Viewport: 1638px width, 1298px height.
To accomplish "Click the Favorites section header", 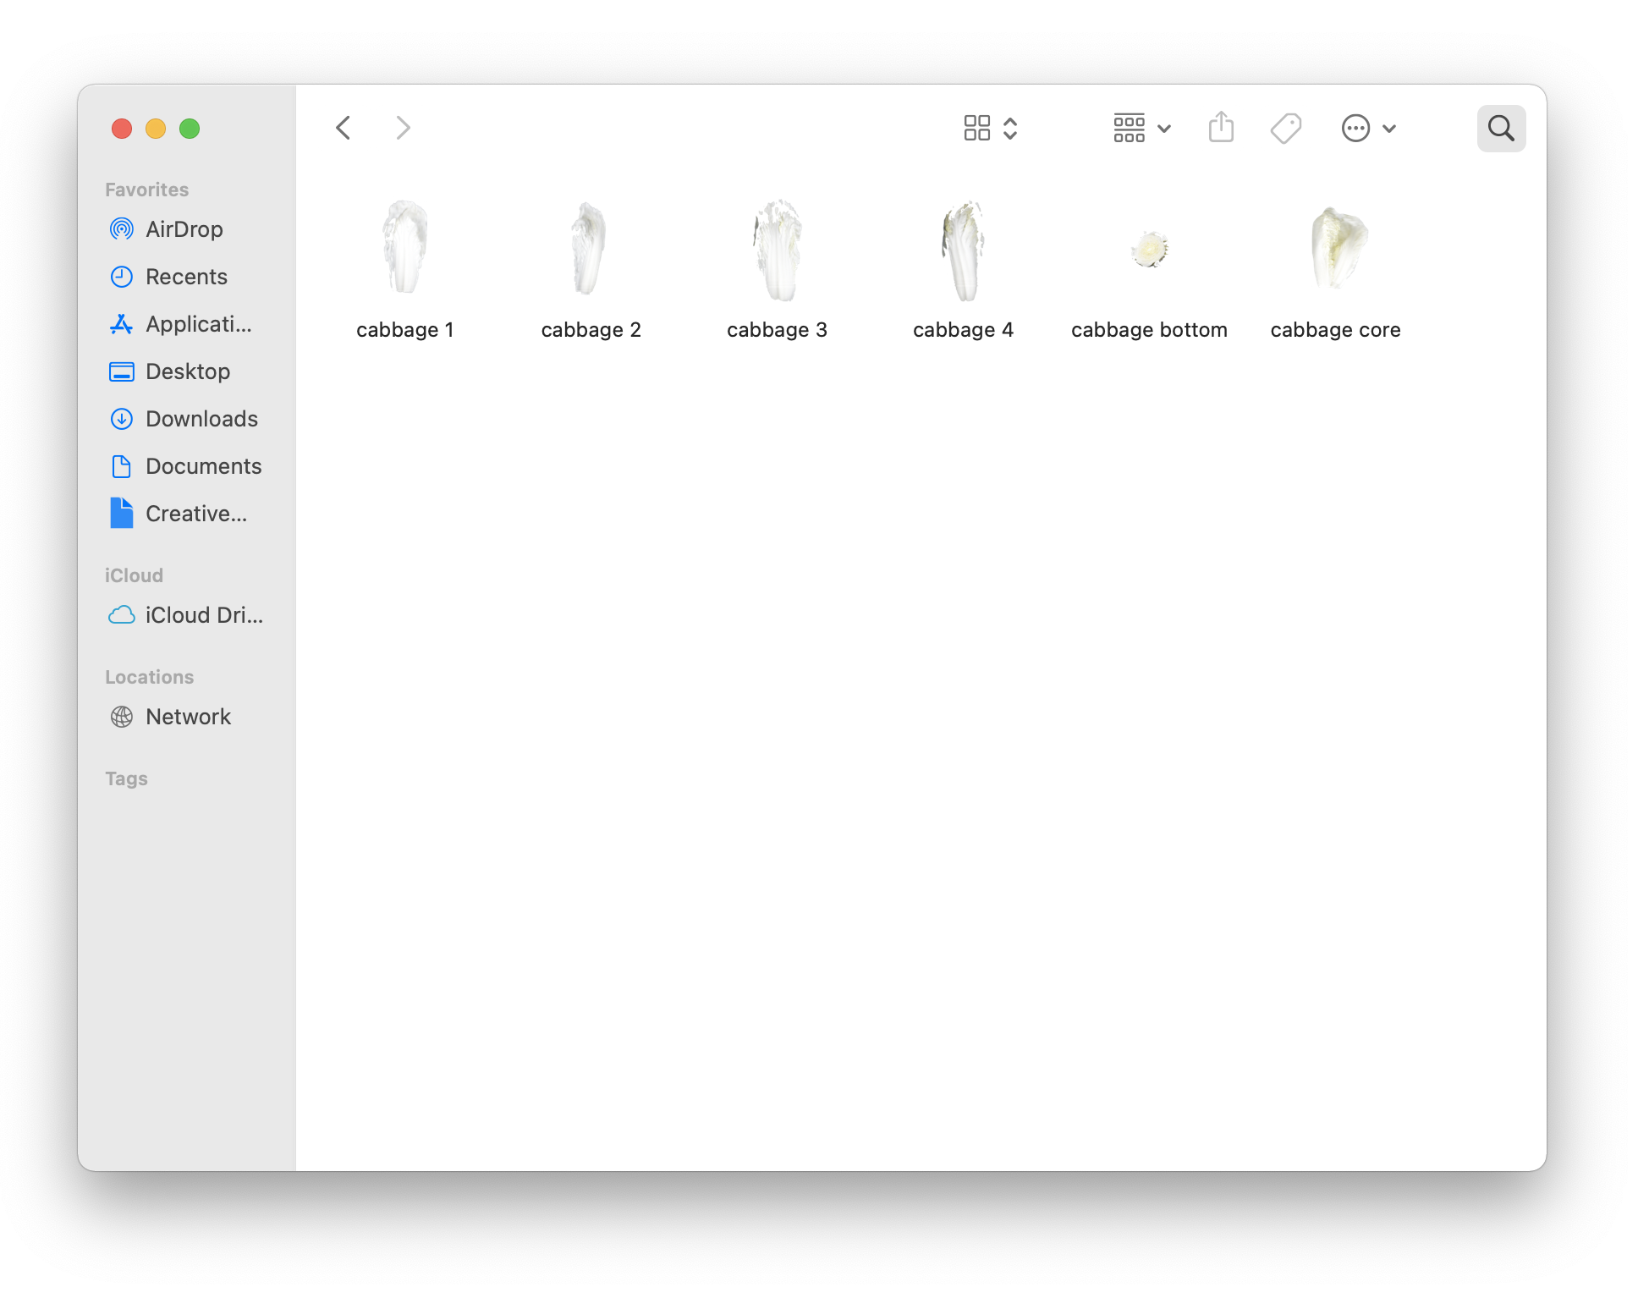I will 147,190.
